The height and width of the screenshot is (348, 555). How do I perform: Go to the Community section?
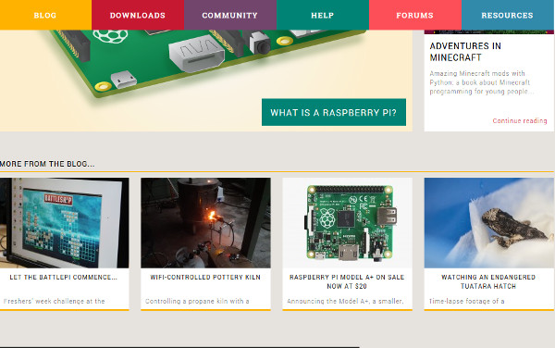[x=230, y=15]
